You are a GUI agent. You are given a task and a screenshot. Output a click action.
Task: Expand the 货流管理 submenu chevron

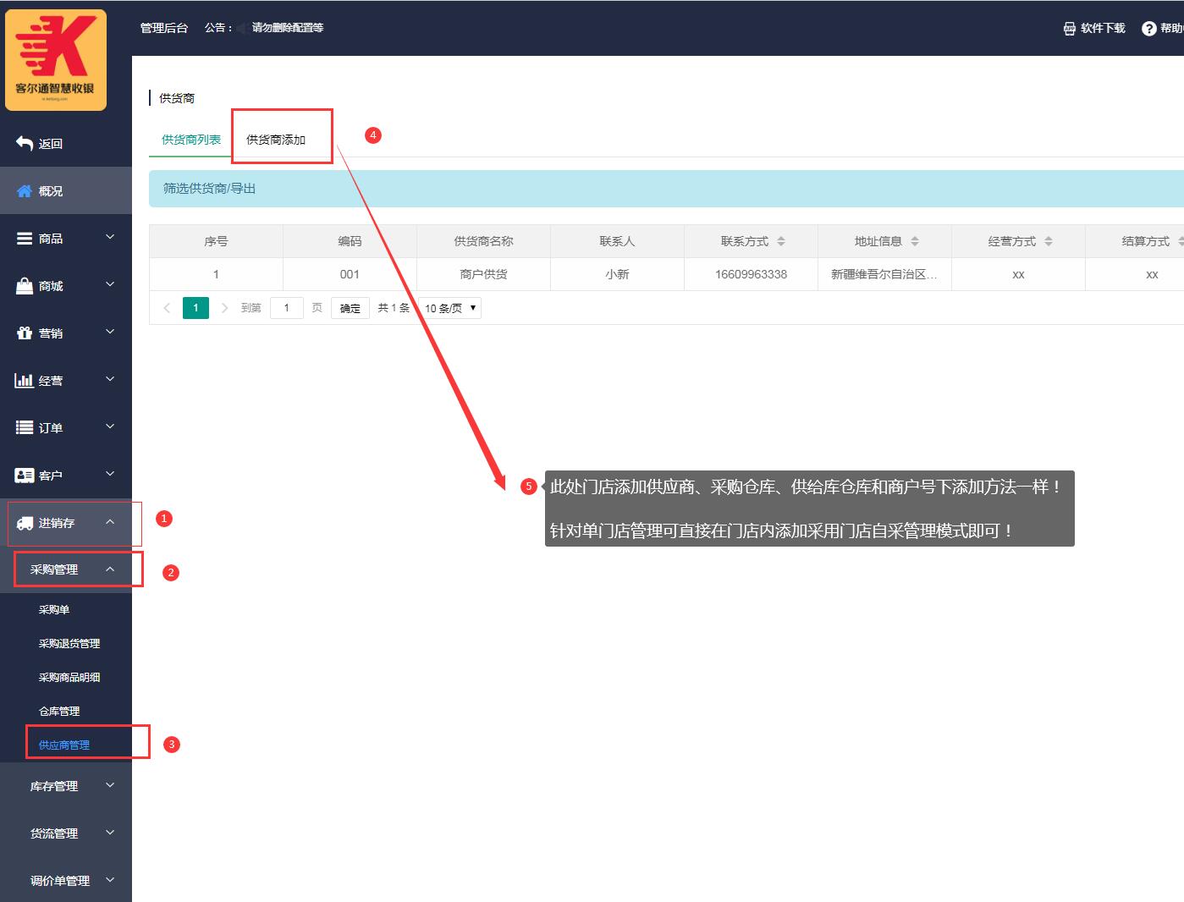[110, 833]
